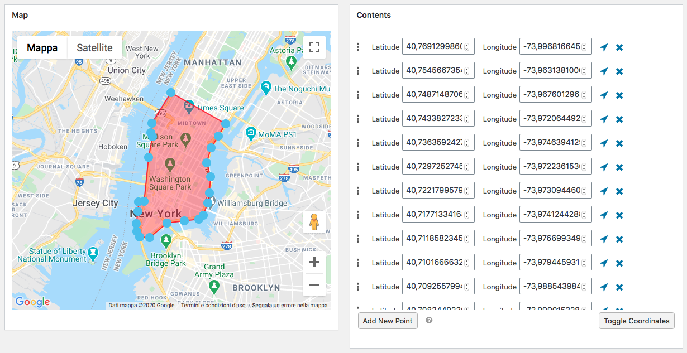The width and height of the screenshot is (687, 353).
Task: Click the Statue of Liberty map marker
Action: click(x=92, y=254)
